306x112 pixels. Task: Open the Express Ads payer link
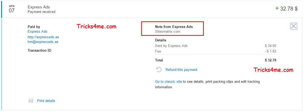[x=37, y=31]
